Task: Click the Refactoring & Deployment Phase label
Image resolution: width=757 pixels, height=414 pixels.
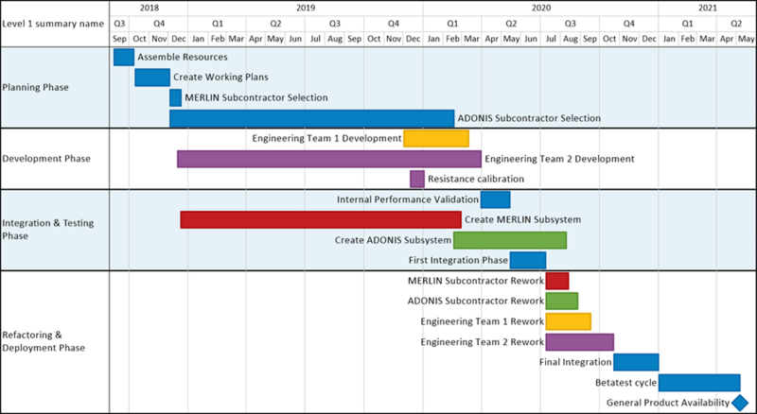Action: (44, 341)
